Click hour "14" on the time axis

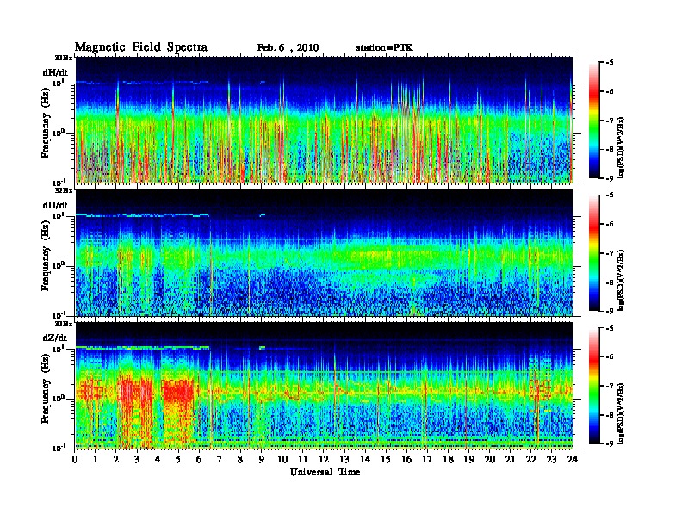pyautogui.click(x=365, y=460)
